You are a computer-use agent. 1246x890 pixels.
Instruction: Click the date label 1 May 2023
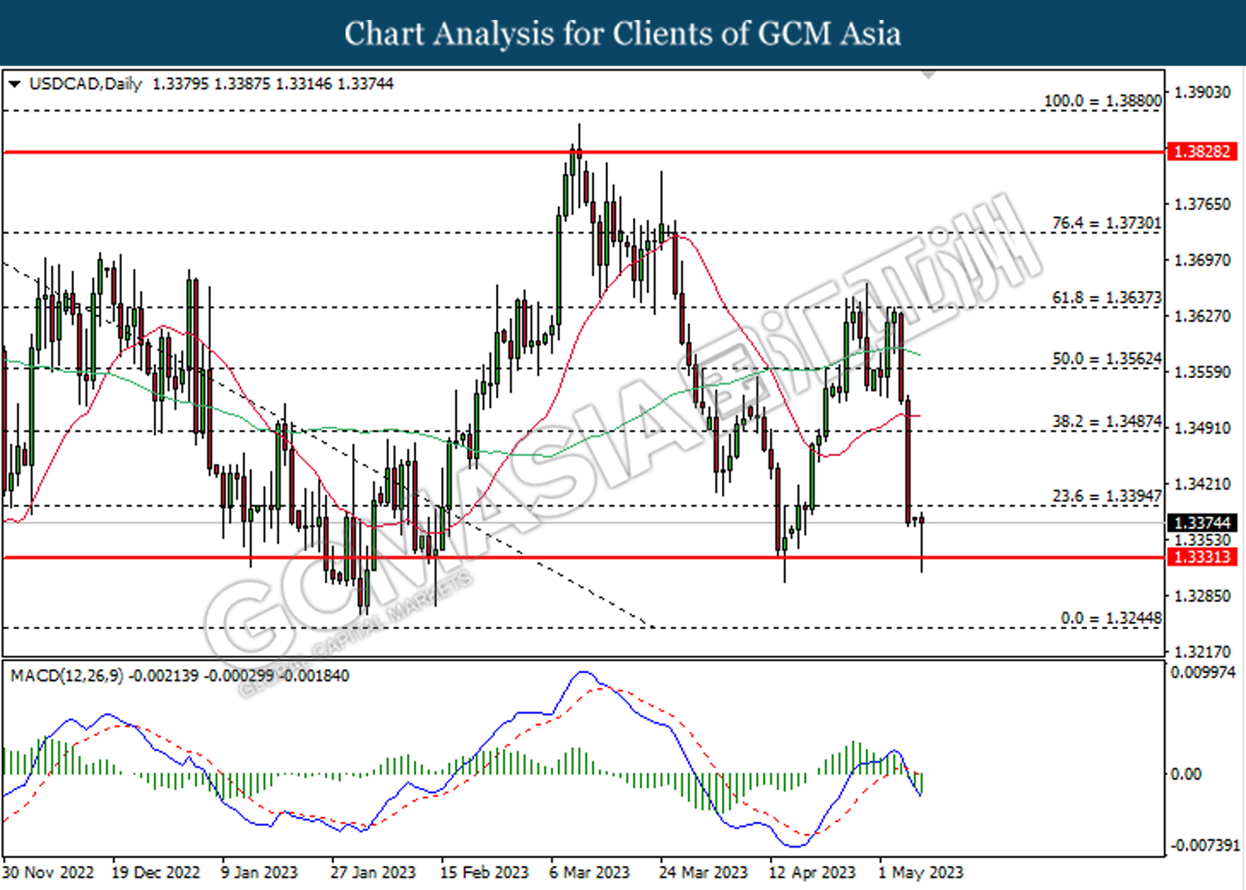(921, 873)
